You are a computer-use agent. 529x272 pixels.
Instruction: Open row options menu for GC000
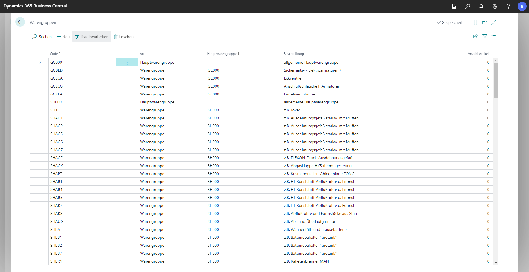tap(127, 62)
